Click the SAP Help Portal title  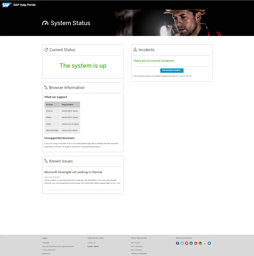(24, 5)
